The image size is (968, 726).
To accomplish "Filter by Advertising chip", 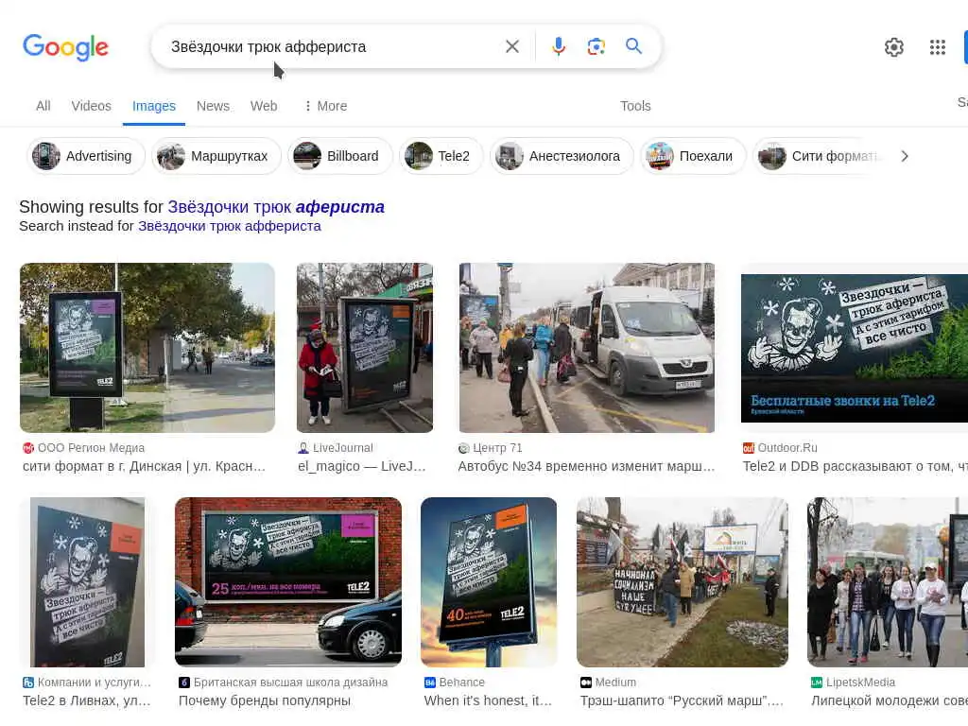I will pyautogui.click(x=86, y=156).
